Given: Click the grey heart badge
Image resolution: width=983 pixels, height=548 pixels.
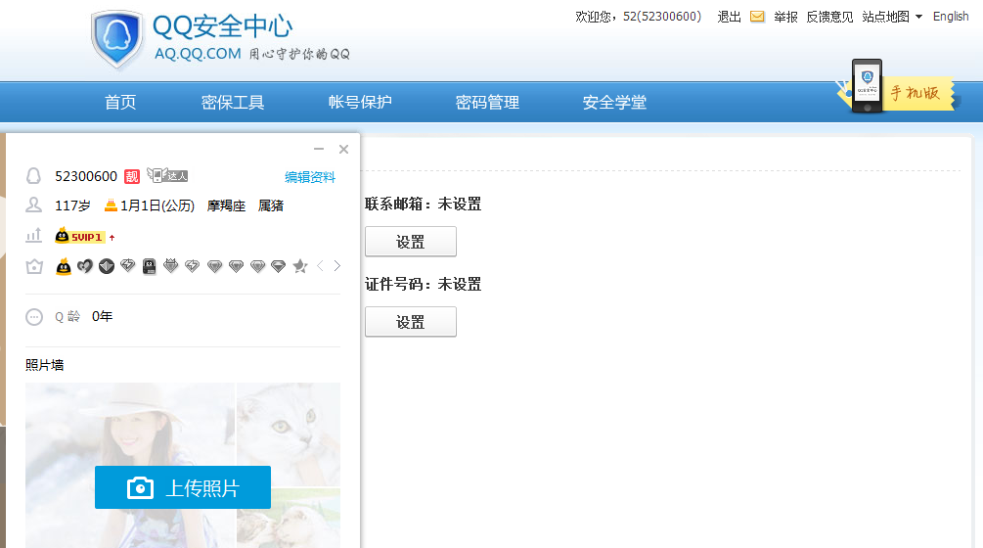Looking at the screenshot, I should click(85, 266).
